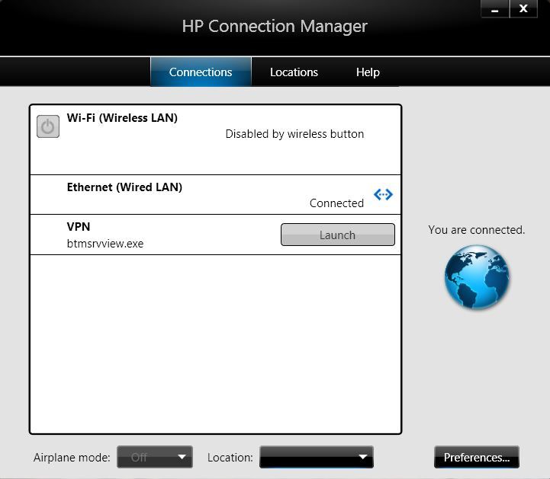Close the HP Connection Manager window
This screenshot has width=550, height=479.
coord(523,8)
